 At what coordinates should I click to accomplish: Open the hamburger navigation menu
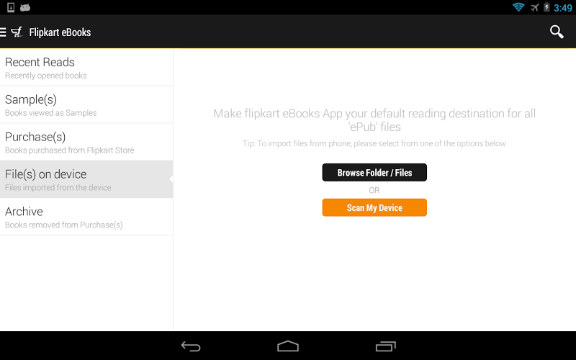coord(3,32)
